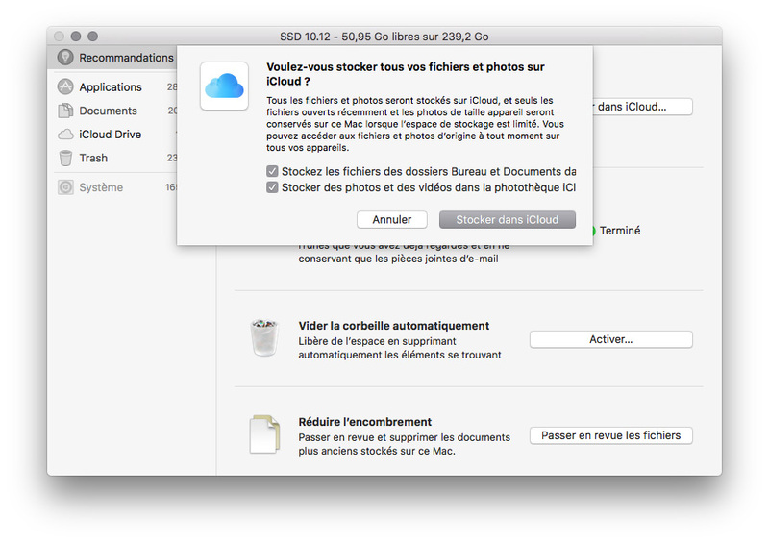Uncheck Stocker des photos et des vidéos
Image resolution: width=769 pixels, height=543 pixels.
pyautogui.click(x=272, y=187)
